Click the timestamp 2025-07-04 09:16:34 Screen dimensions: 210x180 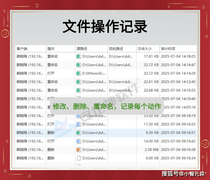[x=178, y=158]
